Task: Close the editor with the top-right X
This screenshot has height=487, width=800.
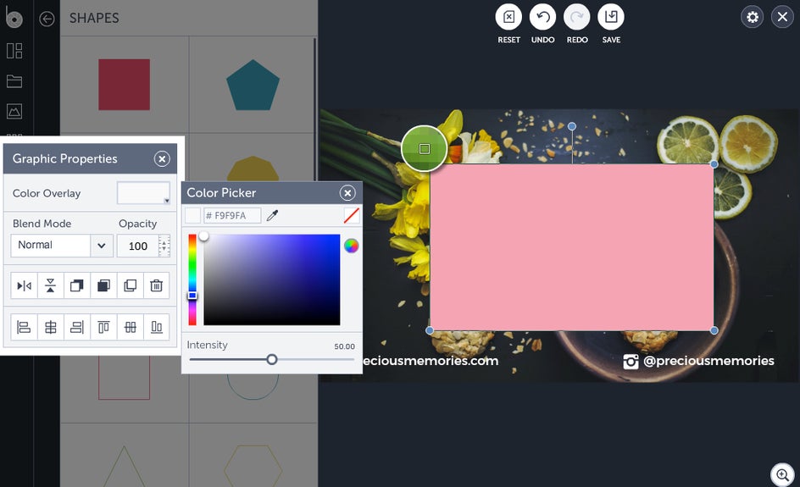Action: [782, 17]
